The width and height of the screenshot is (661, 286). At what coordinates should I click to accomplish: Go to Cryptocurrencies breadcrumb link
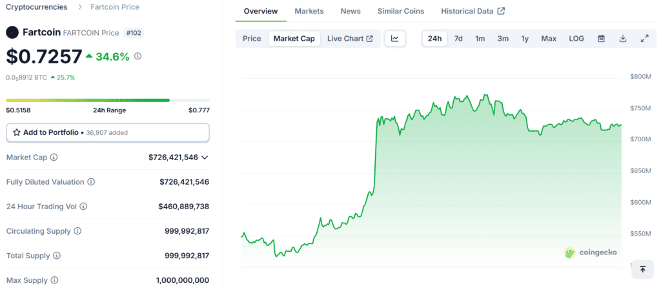[36, 7]
